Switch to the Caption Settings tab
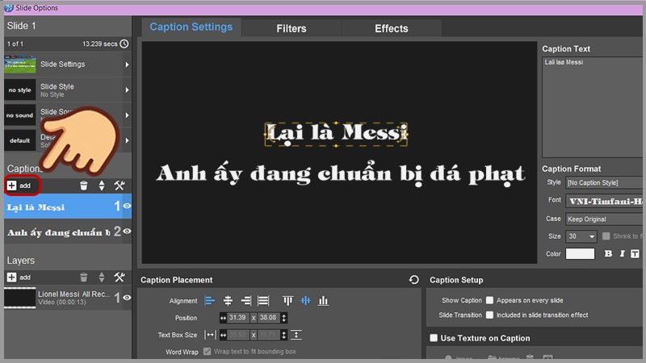Screen dimensions: 646x363 [x=191, y=27]
